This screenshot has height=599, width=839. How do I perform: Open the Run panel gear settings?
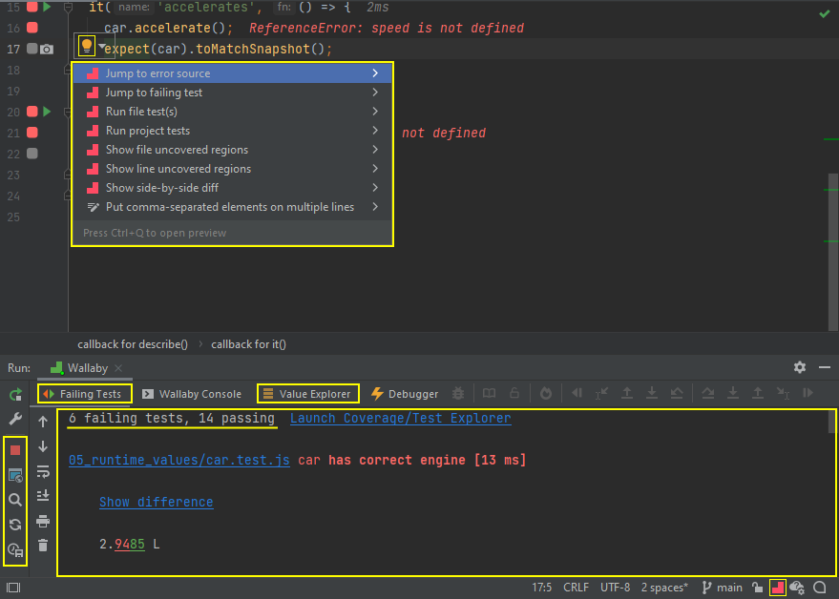[x=800, y=367]
